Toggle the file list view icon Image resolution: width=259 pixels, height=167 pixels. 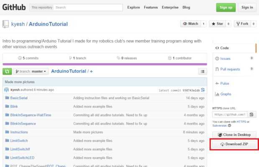tap(203, 71)
